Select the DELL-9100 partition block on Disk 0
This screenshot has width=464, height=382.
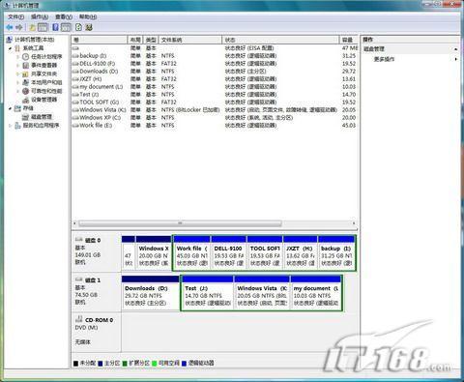[228, 252]
